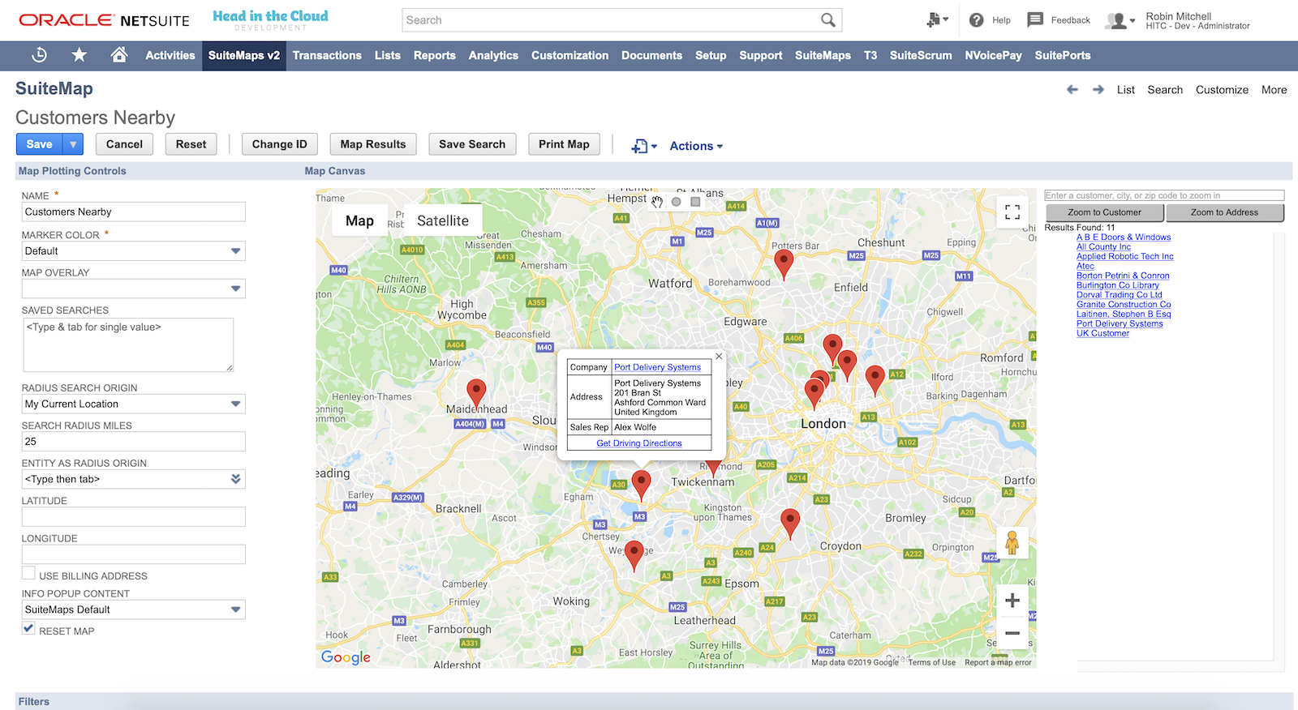Viewport: 1298px width, 710px height.
Task: Expand Entity as Radius Origin list
Action: (x=235, y=479)
